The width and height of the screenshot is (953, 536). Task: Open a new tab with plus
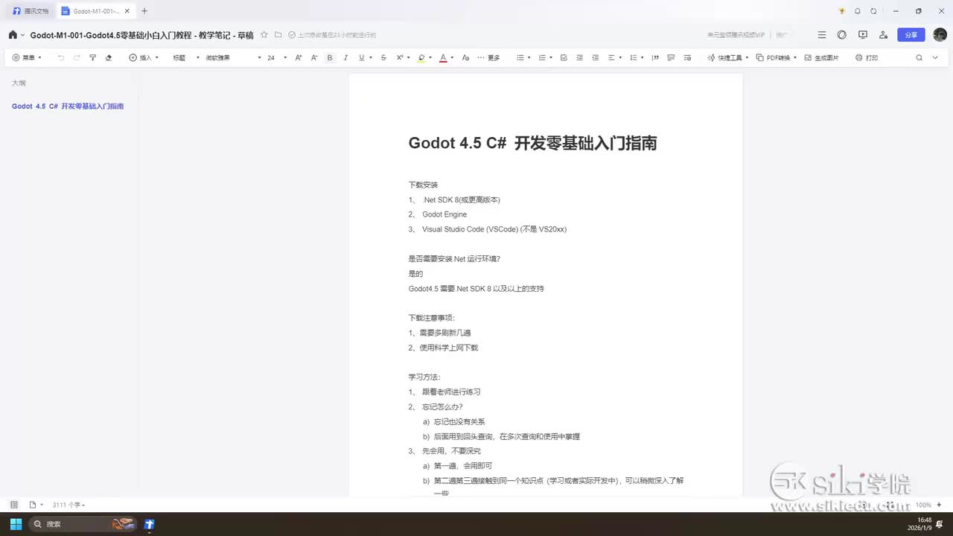144,11
